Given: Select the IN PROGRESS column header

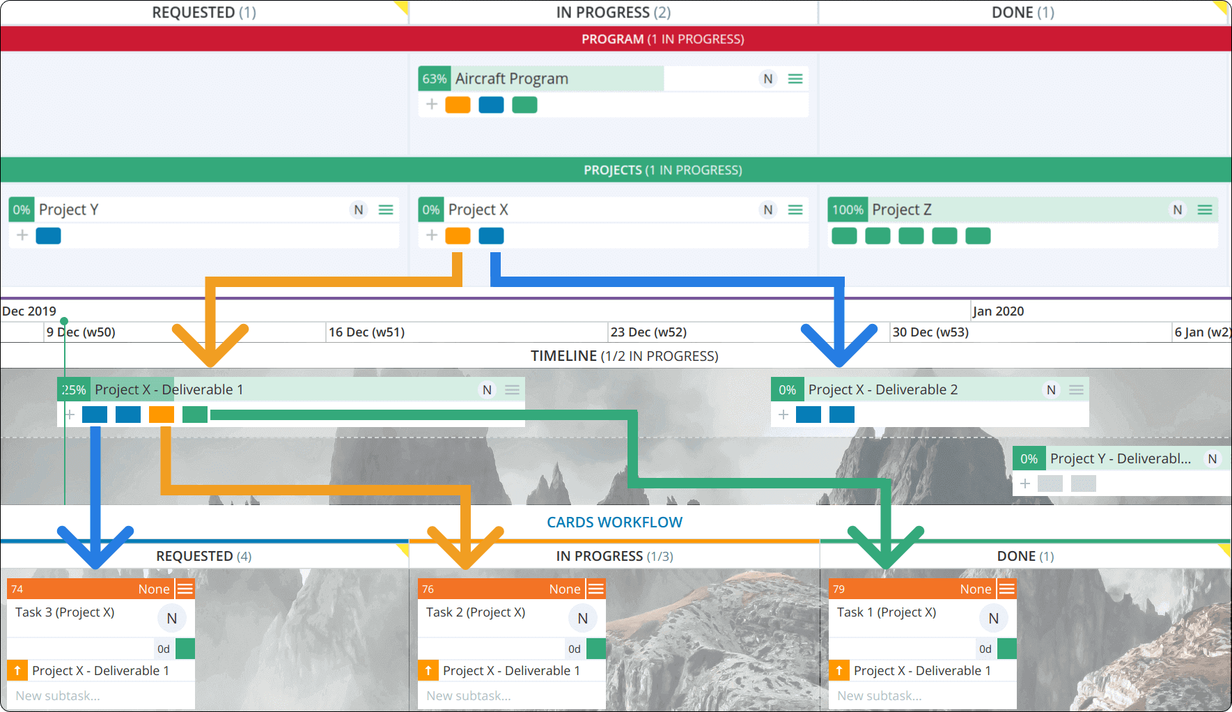Looking at the screenshot, I should pos(613,12).
